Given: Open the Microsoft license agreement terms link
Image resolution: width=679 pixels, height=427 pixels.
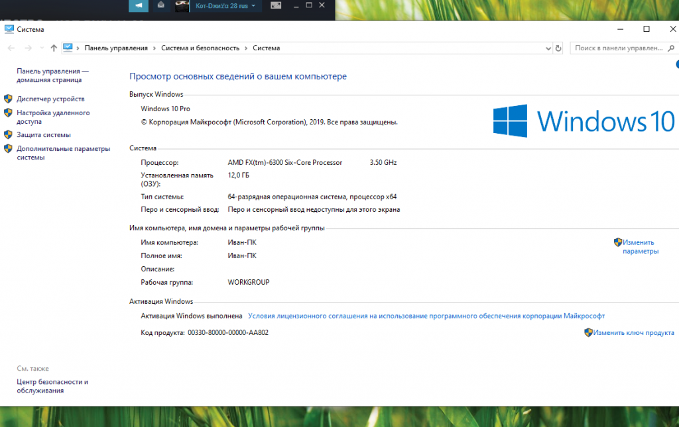Looking at the screenshot, I should (426, 316).
